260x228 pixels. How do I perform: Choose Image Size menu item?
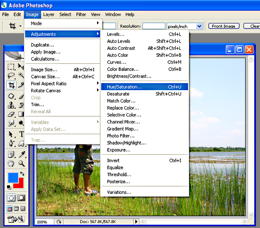(62, 69)
